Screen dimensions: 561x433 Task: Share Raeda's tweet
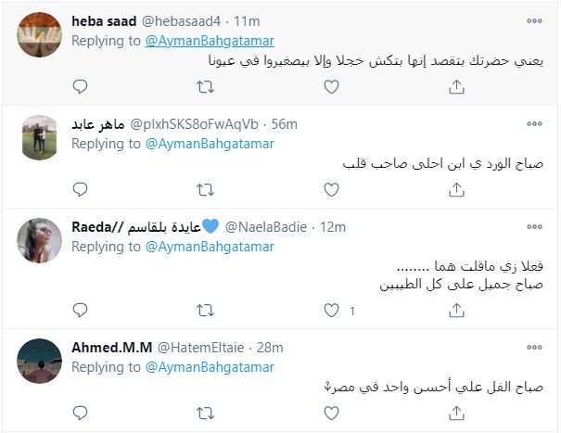coord(456,312)
